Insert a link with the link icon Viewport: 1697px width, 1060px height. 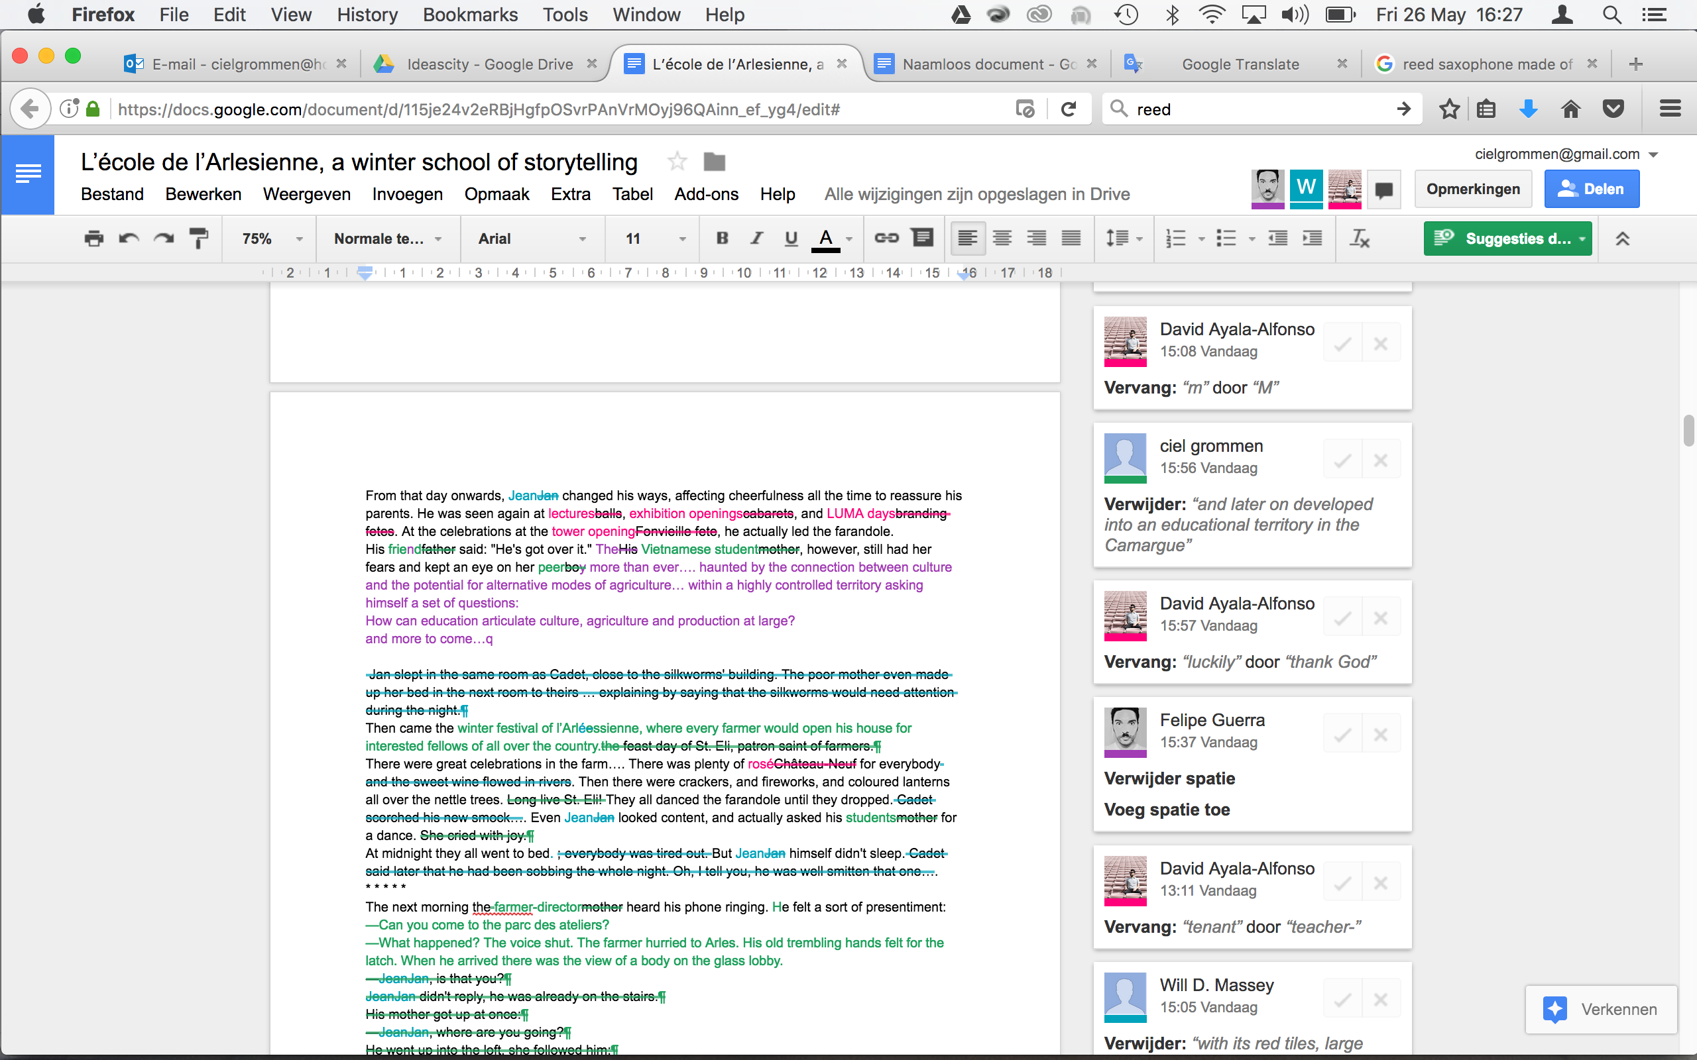886,238
